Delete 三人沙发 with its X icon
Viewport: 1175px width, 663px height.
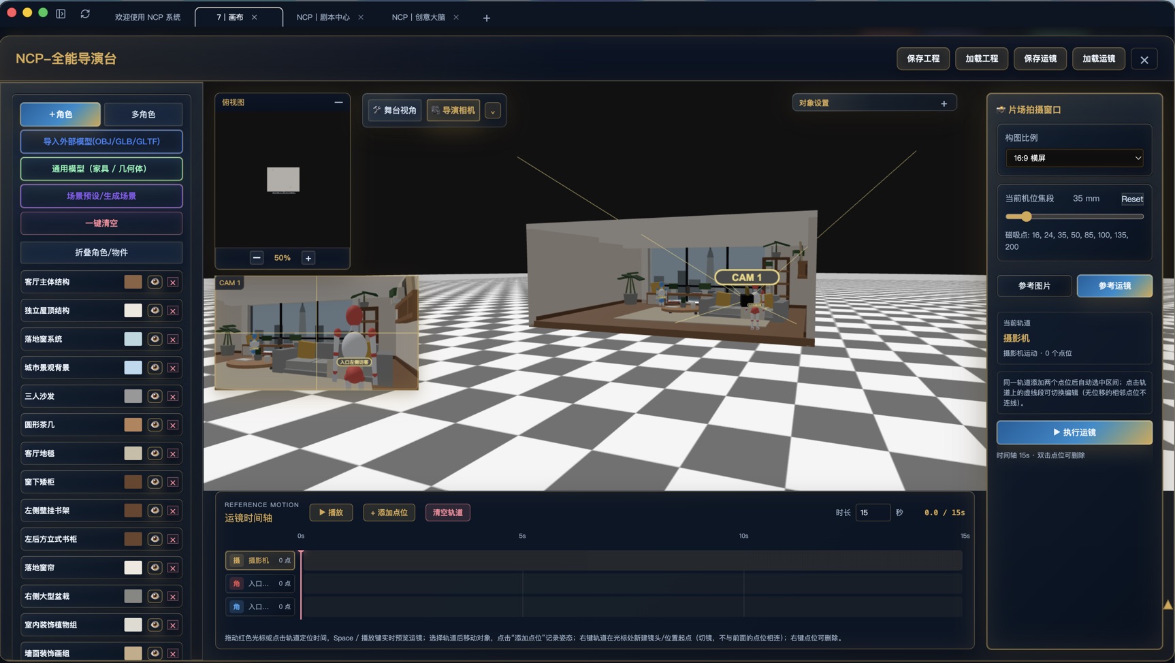tap(173, 396)
